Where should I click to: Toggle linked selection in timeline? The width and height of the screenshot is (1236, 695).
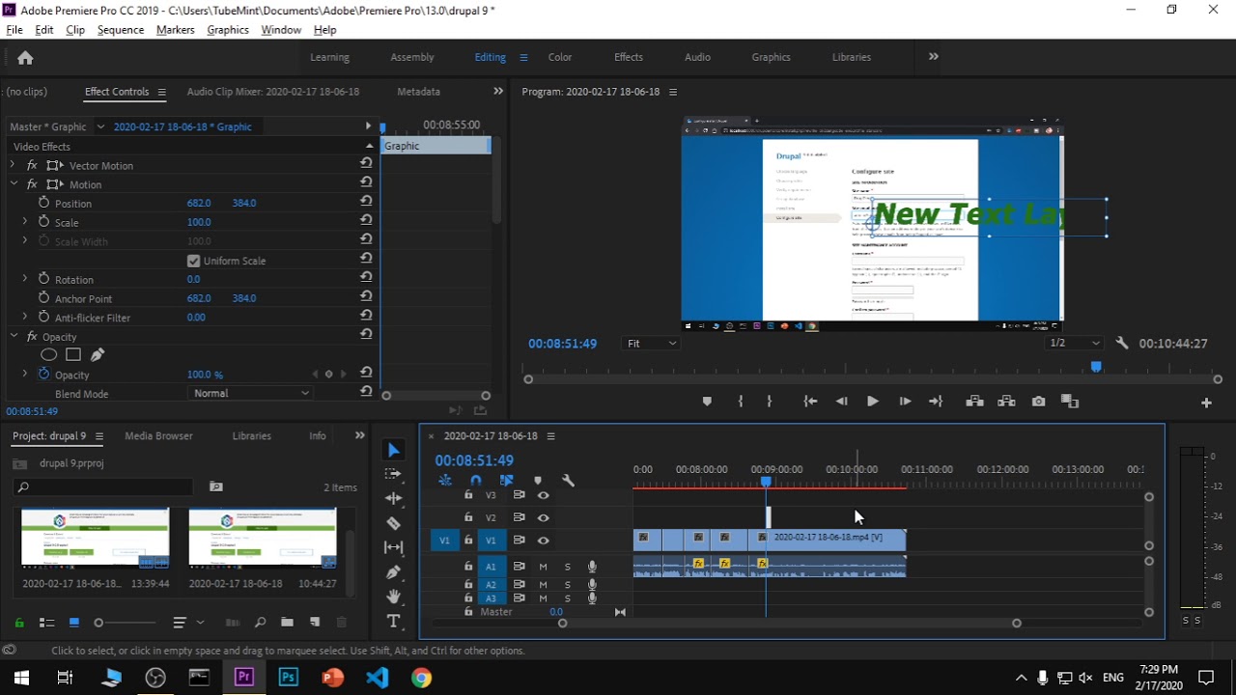click(x=506, y=480)
